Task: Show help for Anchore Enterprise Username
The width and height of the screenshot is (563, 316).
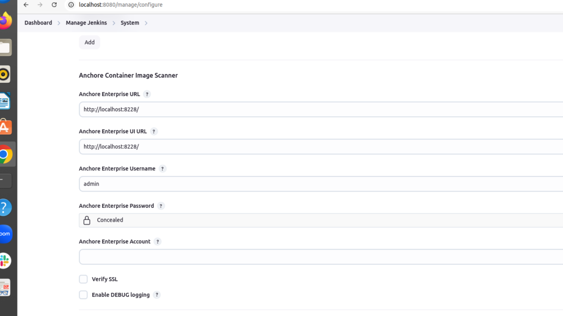Action: [162, 169]
